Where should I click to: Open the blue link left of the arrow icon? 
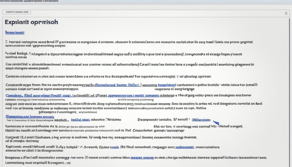point(201,120)
